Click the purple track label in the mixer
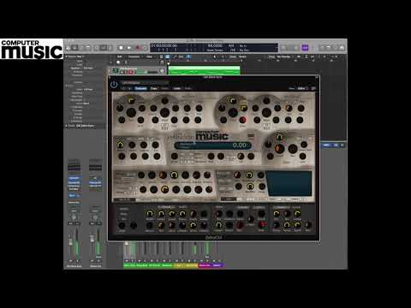This screenshot has height=308, width=411. [x=217, y=265]
